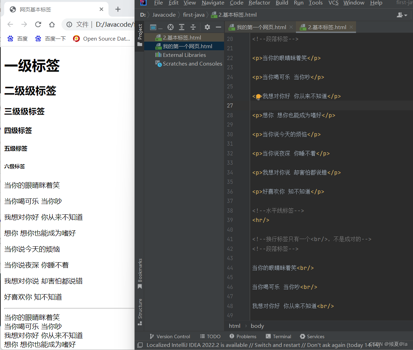The image size is (413, 350).
Task: Toggle the Structure tool window
Action: [140, 312]
